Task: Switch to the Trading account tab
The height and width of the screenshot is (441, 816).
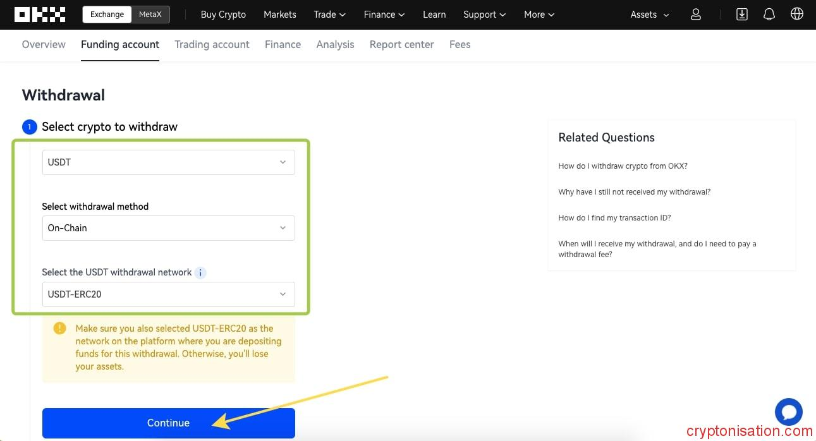Action: click(212, 44)
